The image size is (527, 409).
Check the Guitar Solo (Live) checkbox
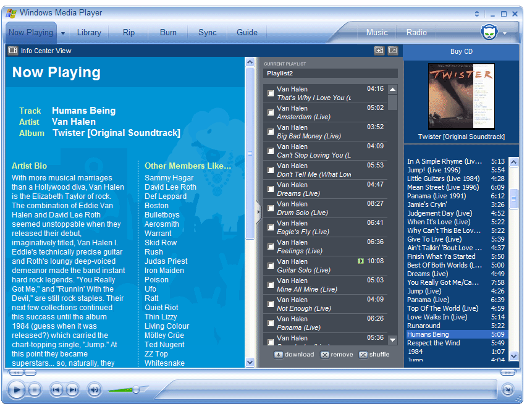(271, 266)
